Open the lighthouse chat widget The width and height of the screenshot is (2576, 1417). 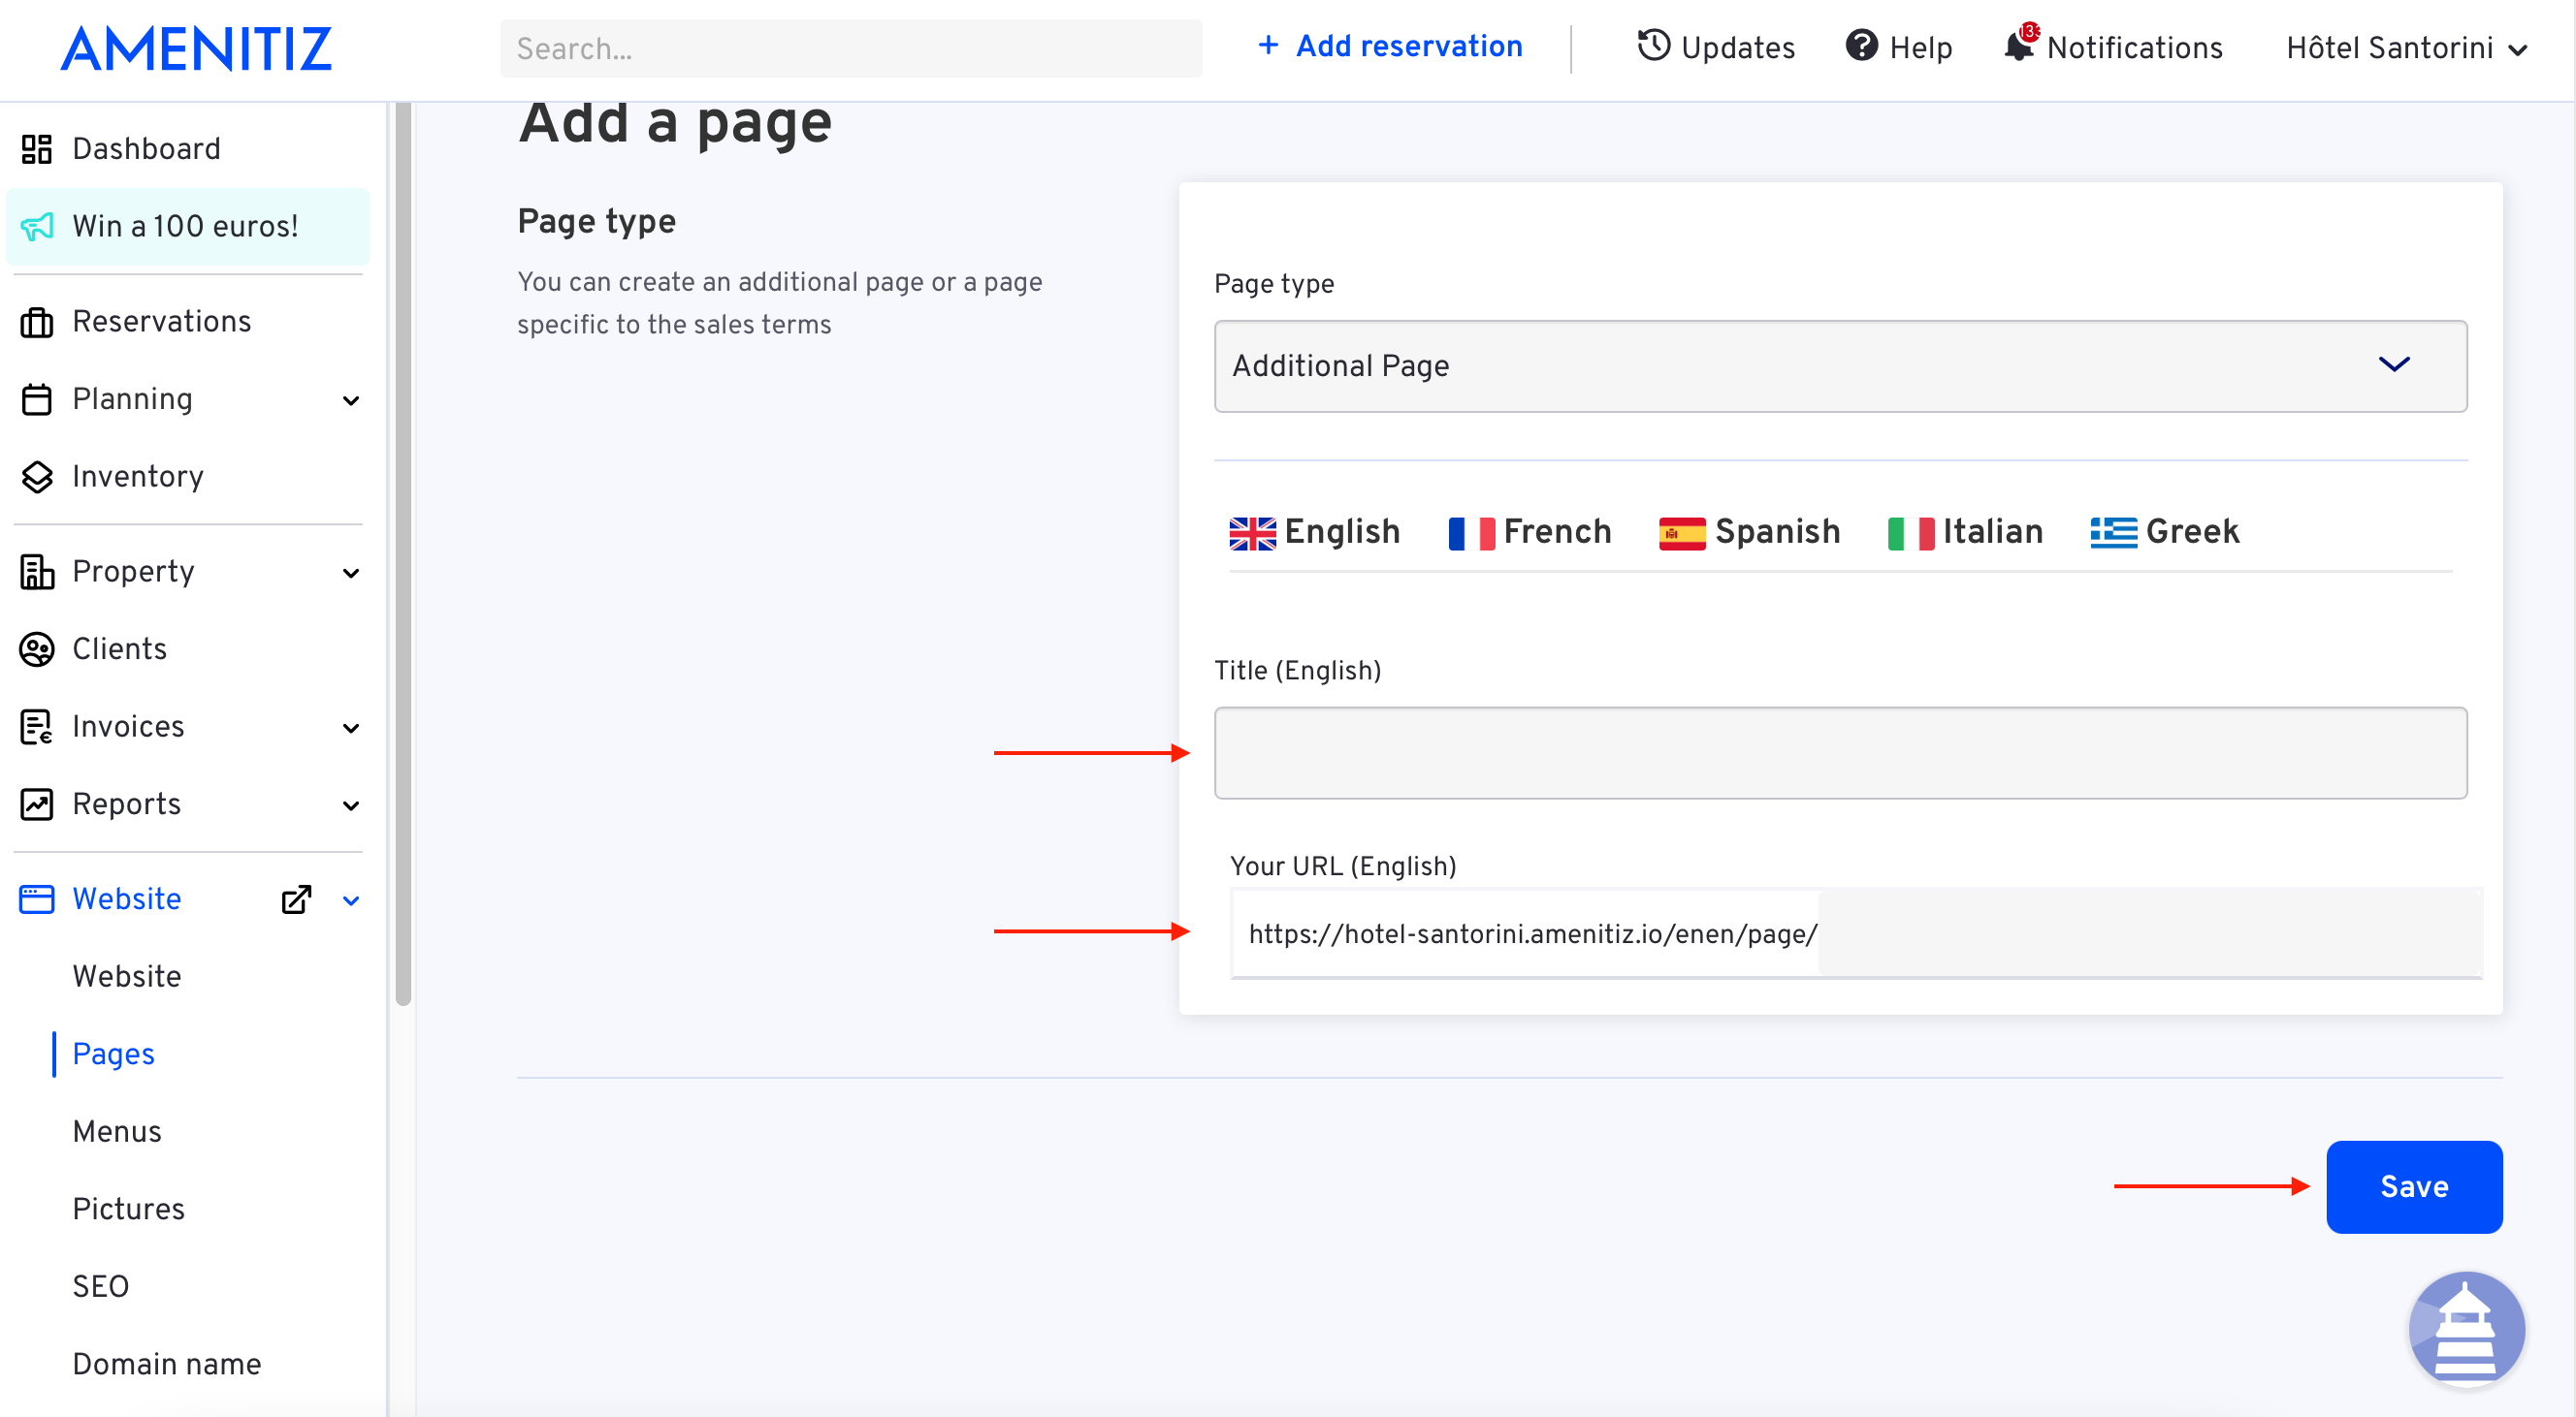2466,1329
